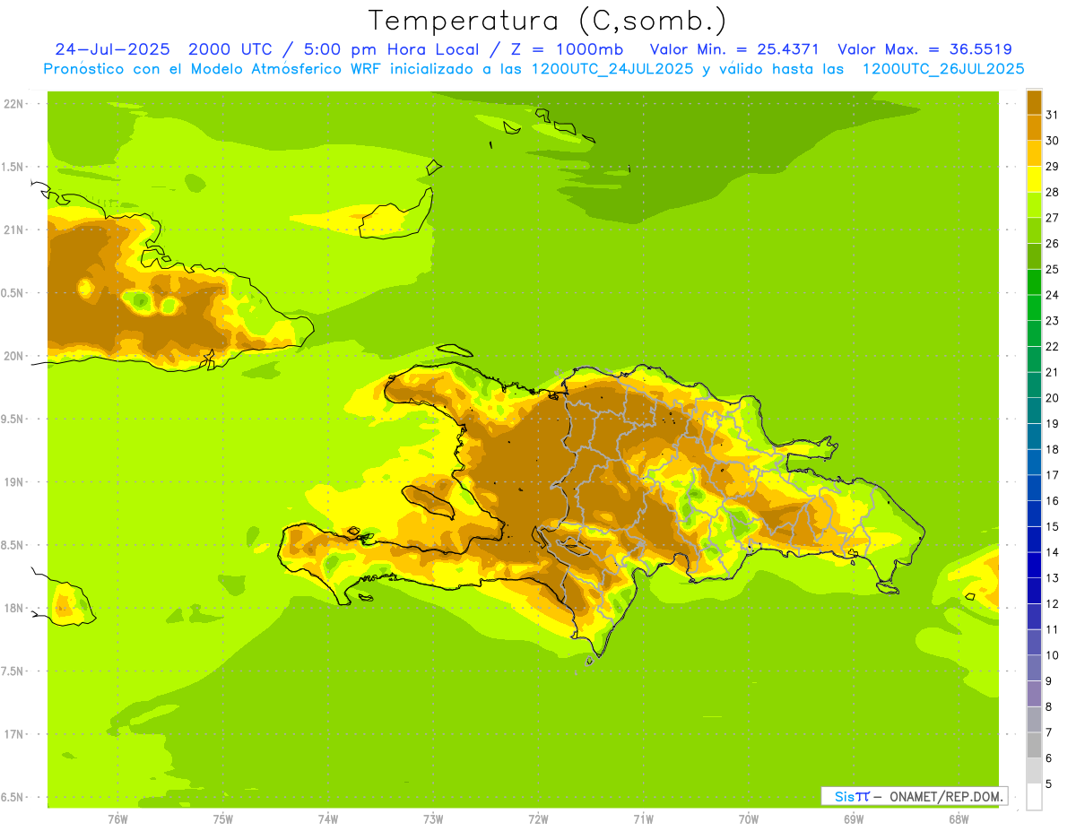Click legend value "27" on color scale
Image resolution: width=1076 pixels, height=831 pixels.
[x=1053, y=218]
